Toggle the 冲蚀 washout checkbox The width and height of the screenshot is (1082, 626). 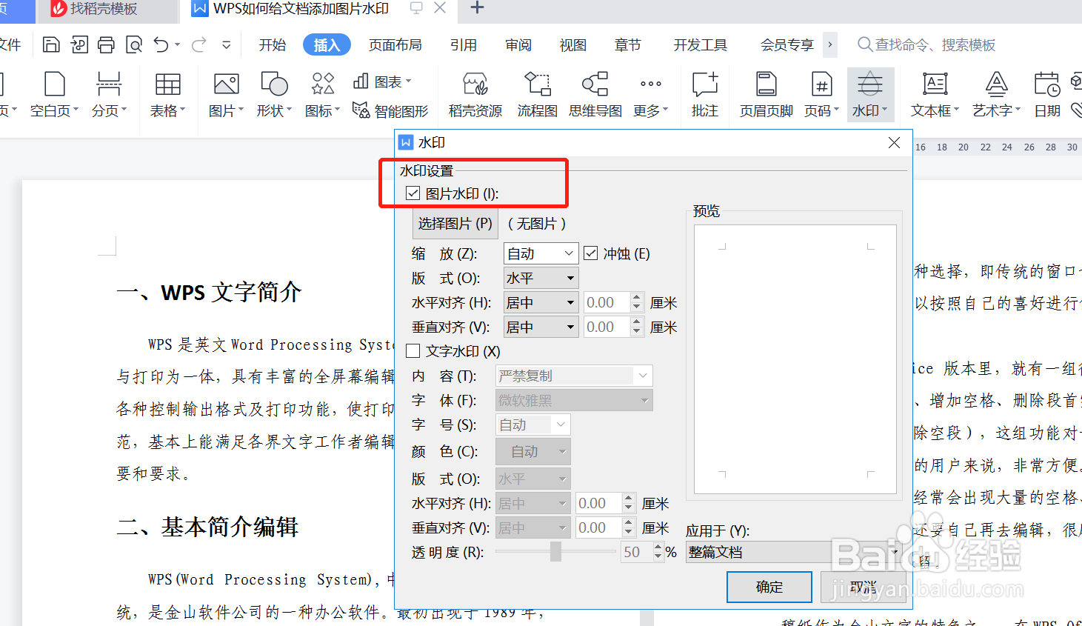[x=590, y=253]
